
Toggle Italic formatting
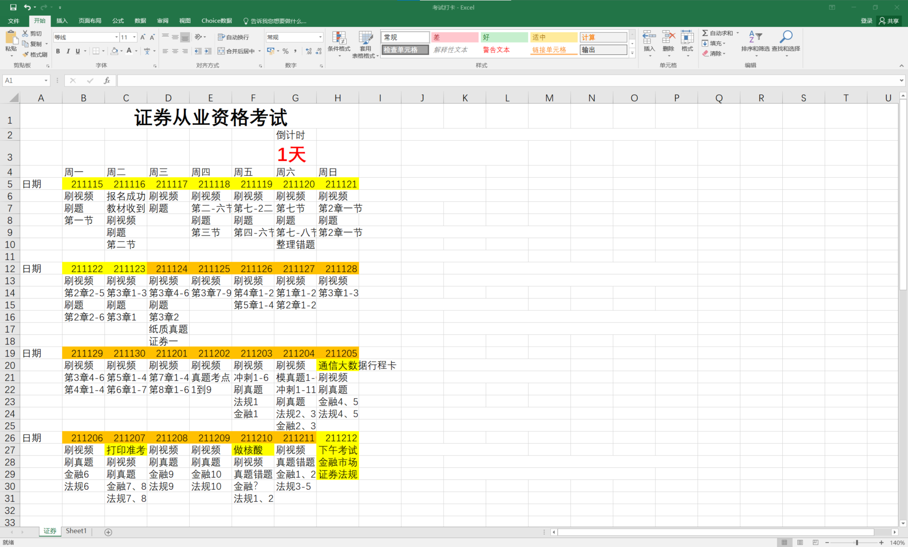[x=68, y=51]
